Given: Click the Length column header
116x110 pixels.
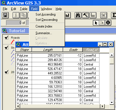Looking at the screenshot, I should 47,50.
